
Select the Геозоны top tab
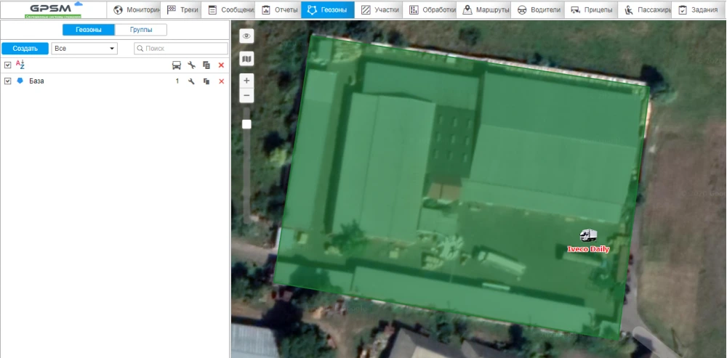pyautogui.click(x=328, y=9)
